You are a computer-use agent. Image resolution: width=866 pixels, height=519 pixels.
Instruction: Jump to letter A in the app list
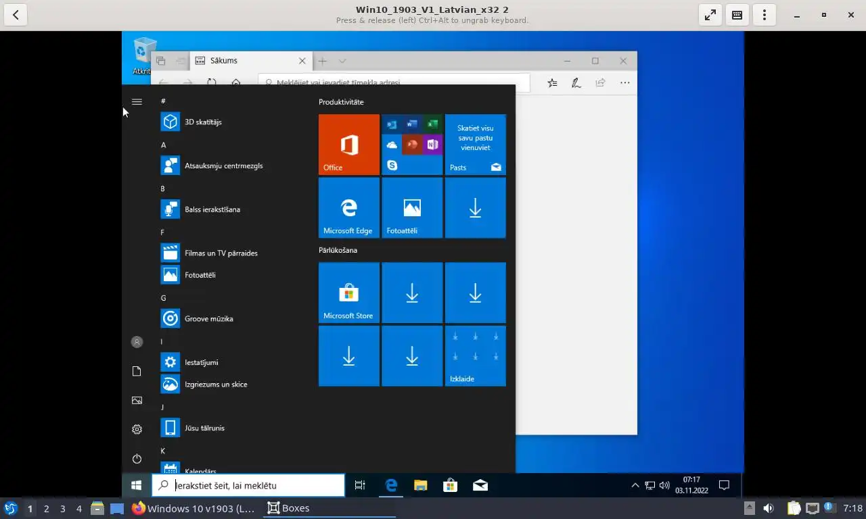[163, 145]
